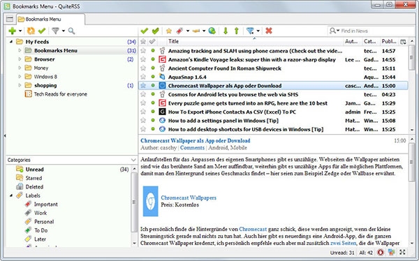This screenshot has width=419, height=261.
Task: Open feeds filter dropdown arrow
Action: [x=64, y=31]
